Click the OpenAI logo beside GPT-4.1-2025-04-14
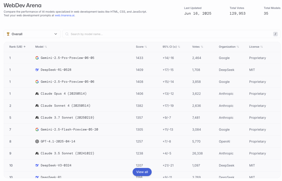Screen dimensions: 282x181 [x=37, y=141]
